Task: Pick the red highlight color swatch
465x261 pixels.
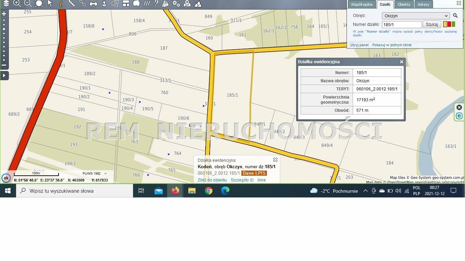Action: (x=449, y=24)
